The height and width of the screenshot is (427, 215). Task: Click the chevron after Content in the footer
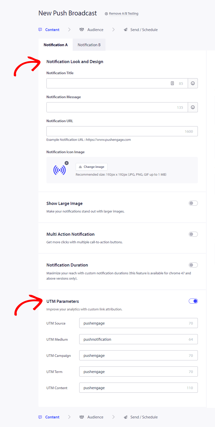tap(69, 417)
